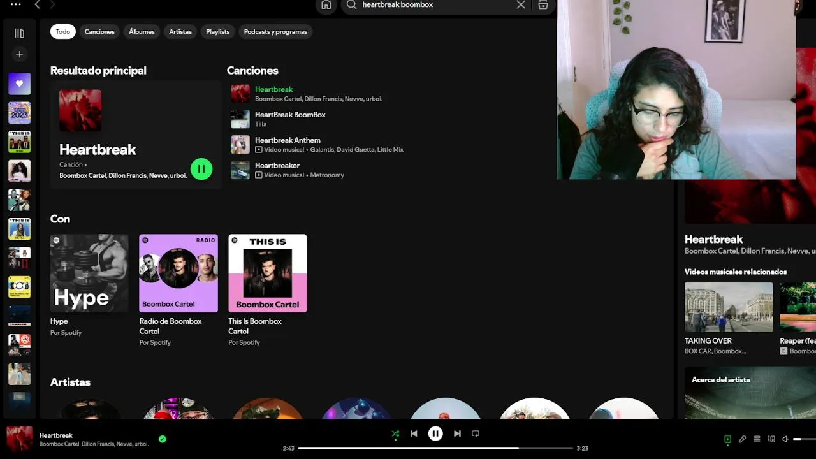Skip to previous track

pos(414,433)
